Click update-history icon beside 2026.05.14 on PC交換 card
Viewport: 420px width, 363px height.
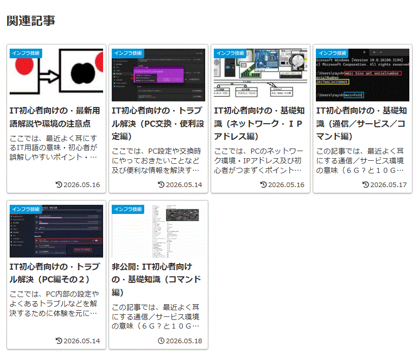[x=161, y=185]
